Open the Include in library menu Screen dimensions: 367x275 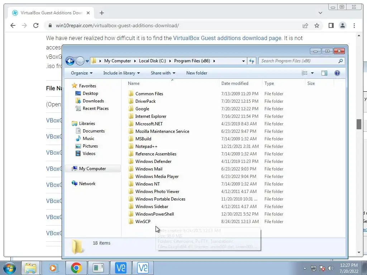tap(121, 73)
